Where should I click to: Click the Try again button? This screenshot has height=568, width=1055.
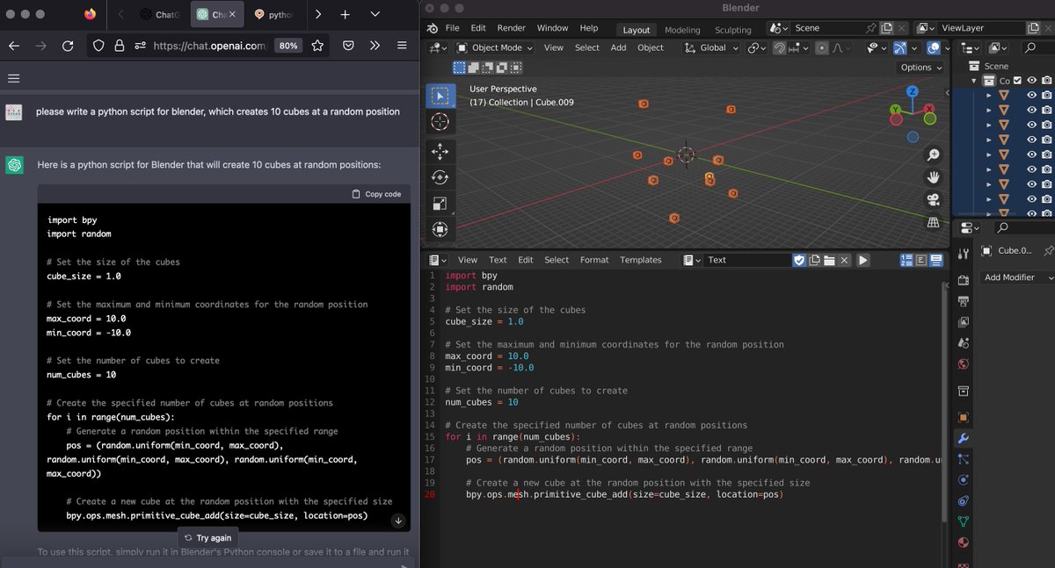tap(208, 538)
